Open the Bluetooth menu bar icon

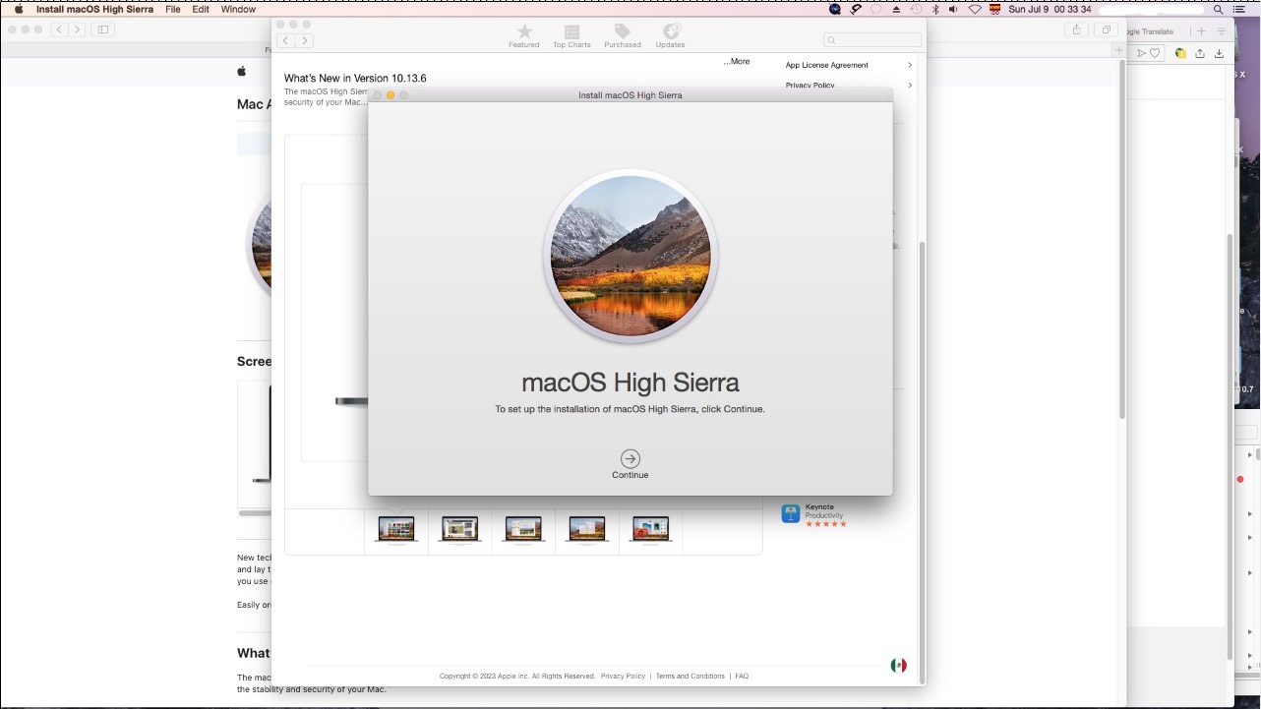935,9
